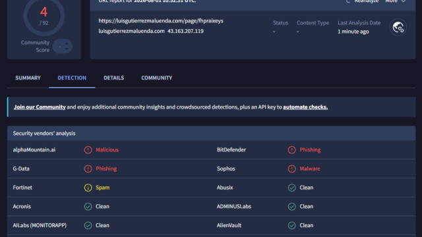The image size is (422, 237).
Task: Click the G-Data vendor name
Action: (x=21, y=169)
